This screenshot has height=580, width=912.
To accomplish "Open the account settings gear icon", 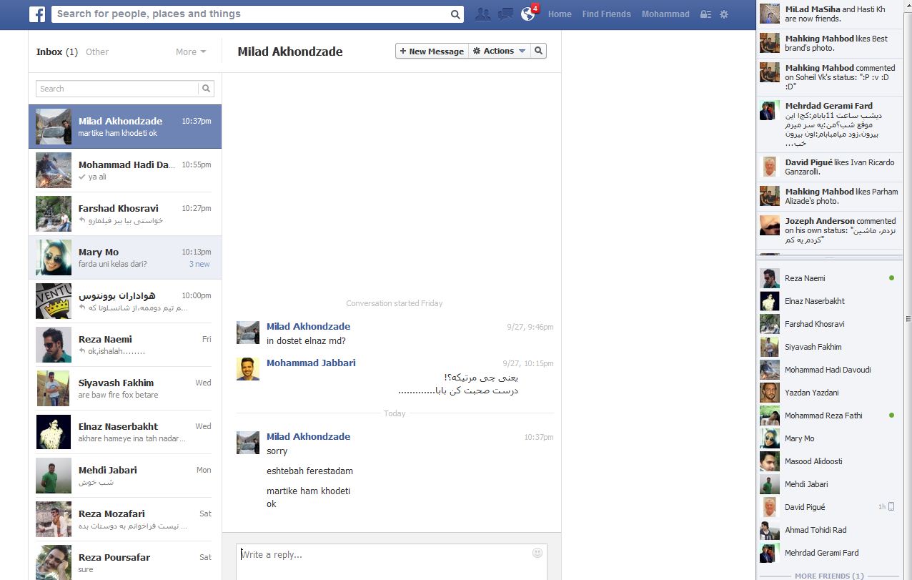I will pos(724,14).
